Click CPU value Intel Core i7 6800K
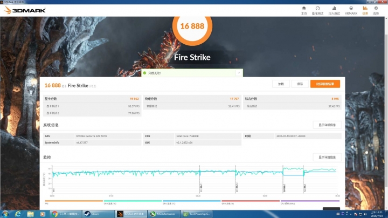 tap(188, 136)
